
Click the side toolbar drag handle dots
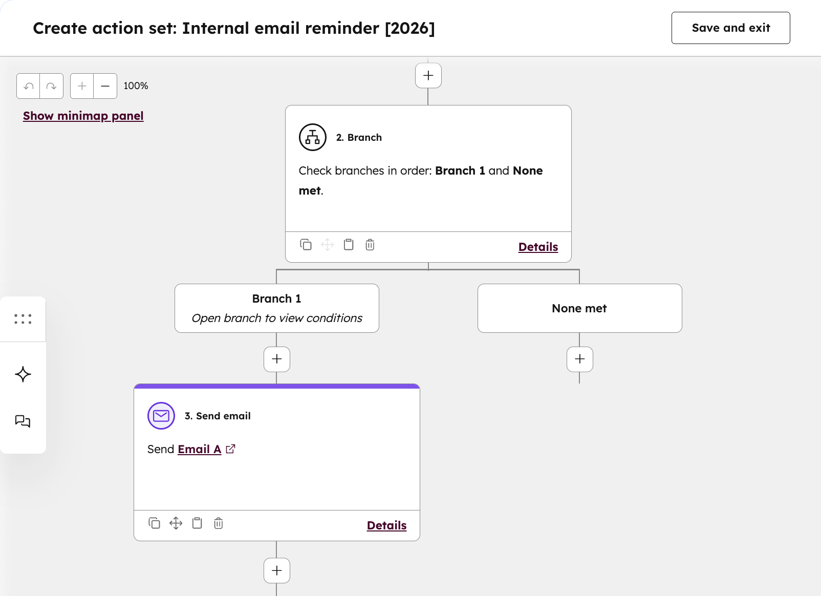tap(23, 319)
